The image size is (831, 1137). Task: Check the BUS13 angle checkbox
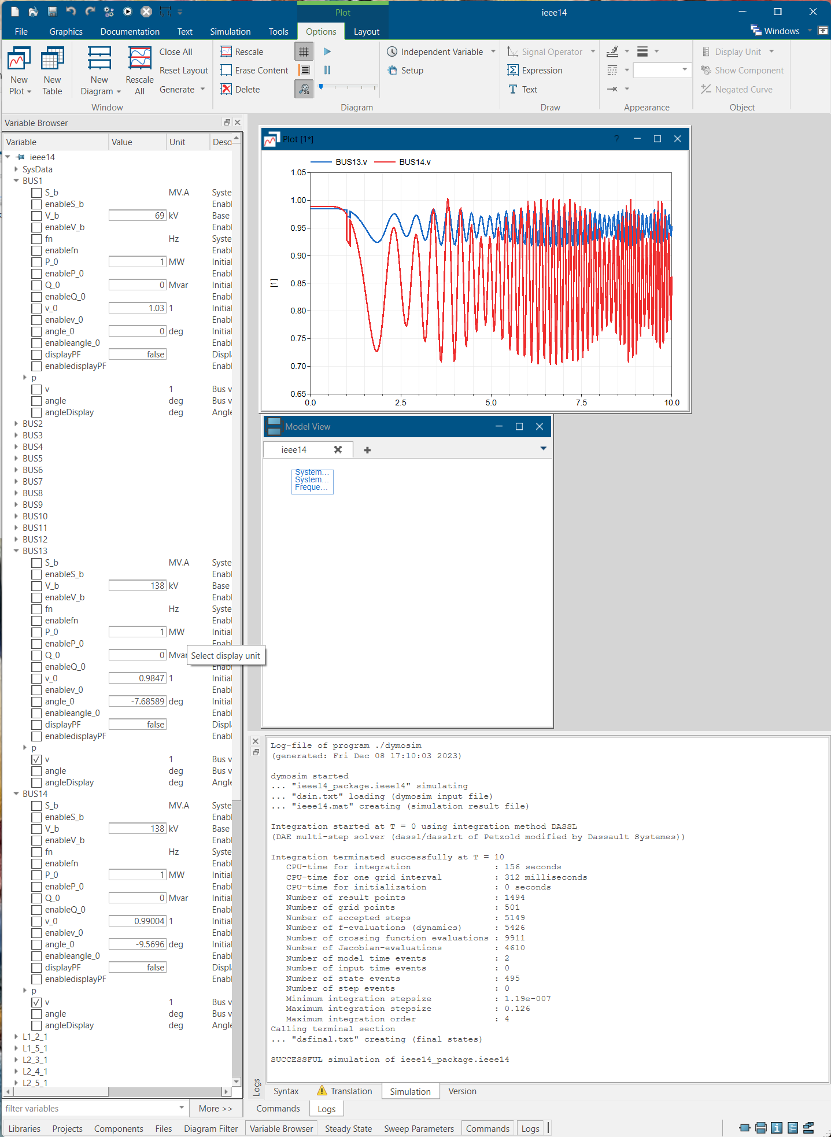click(x=36, y=771)
